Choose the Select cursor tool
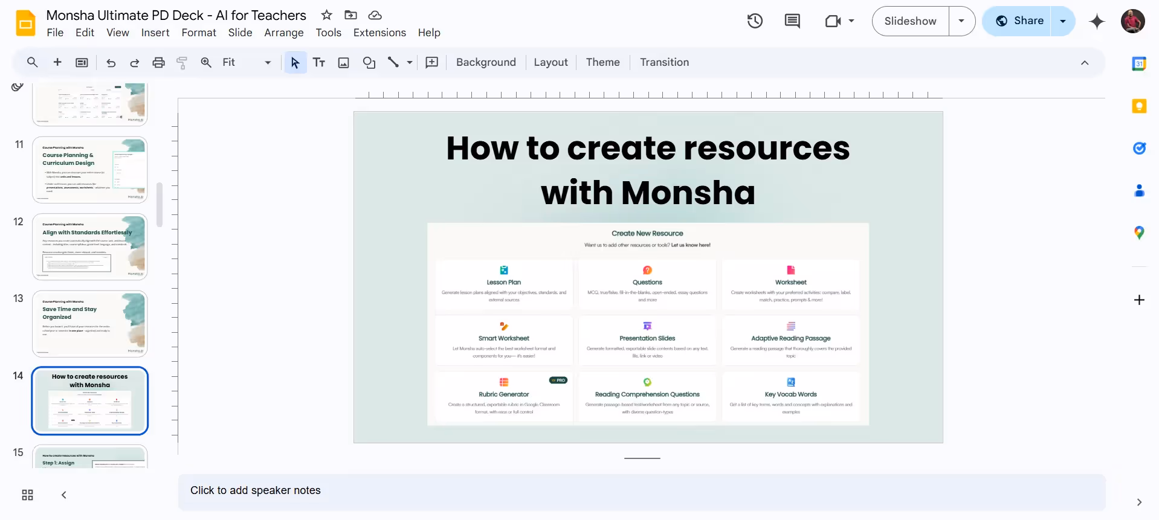 point(295,62)
